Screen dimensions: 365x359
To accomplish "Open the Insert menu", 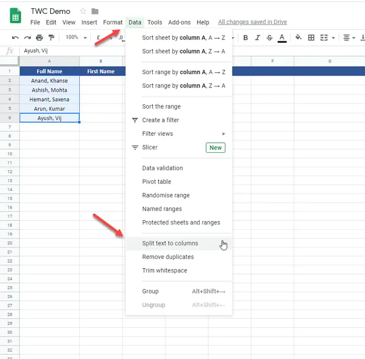I will pyautogui.click(x=89, y=22).
